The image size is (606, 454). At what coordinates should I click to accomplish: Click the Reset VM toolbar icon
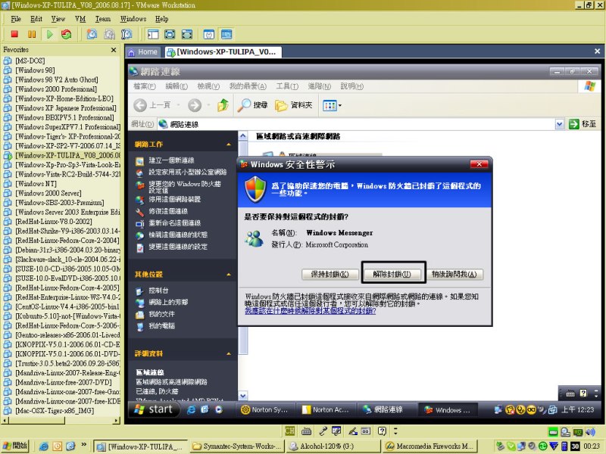click(67, 34)
